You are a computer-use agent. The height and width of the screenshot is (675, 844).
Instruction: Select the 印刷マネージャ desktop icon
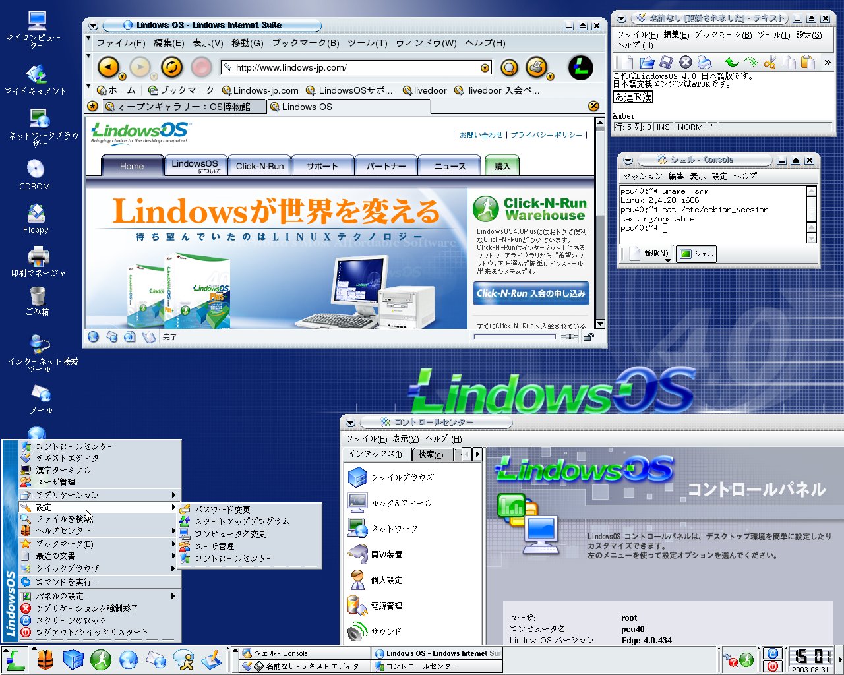[38, 262]
